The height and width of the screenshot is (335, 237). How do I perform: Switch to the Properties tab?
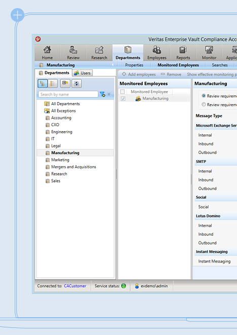[134, 65]
